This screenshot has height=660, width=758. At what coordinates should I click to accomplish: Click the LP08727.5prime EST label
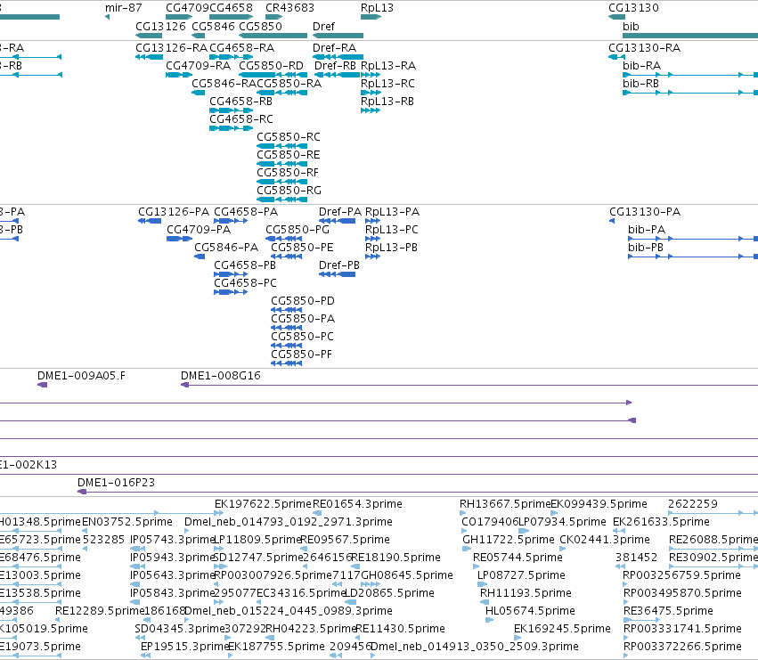pos(521,575)
